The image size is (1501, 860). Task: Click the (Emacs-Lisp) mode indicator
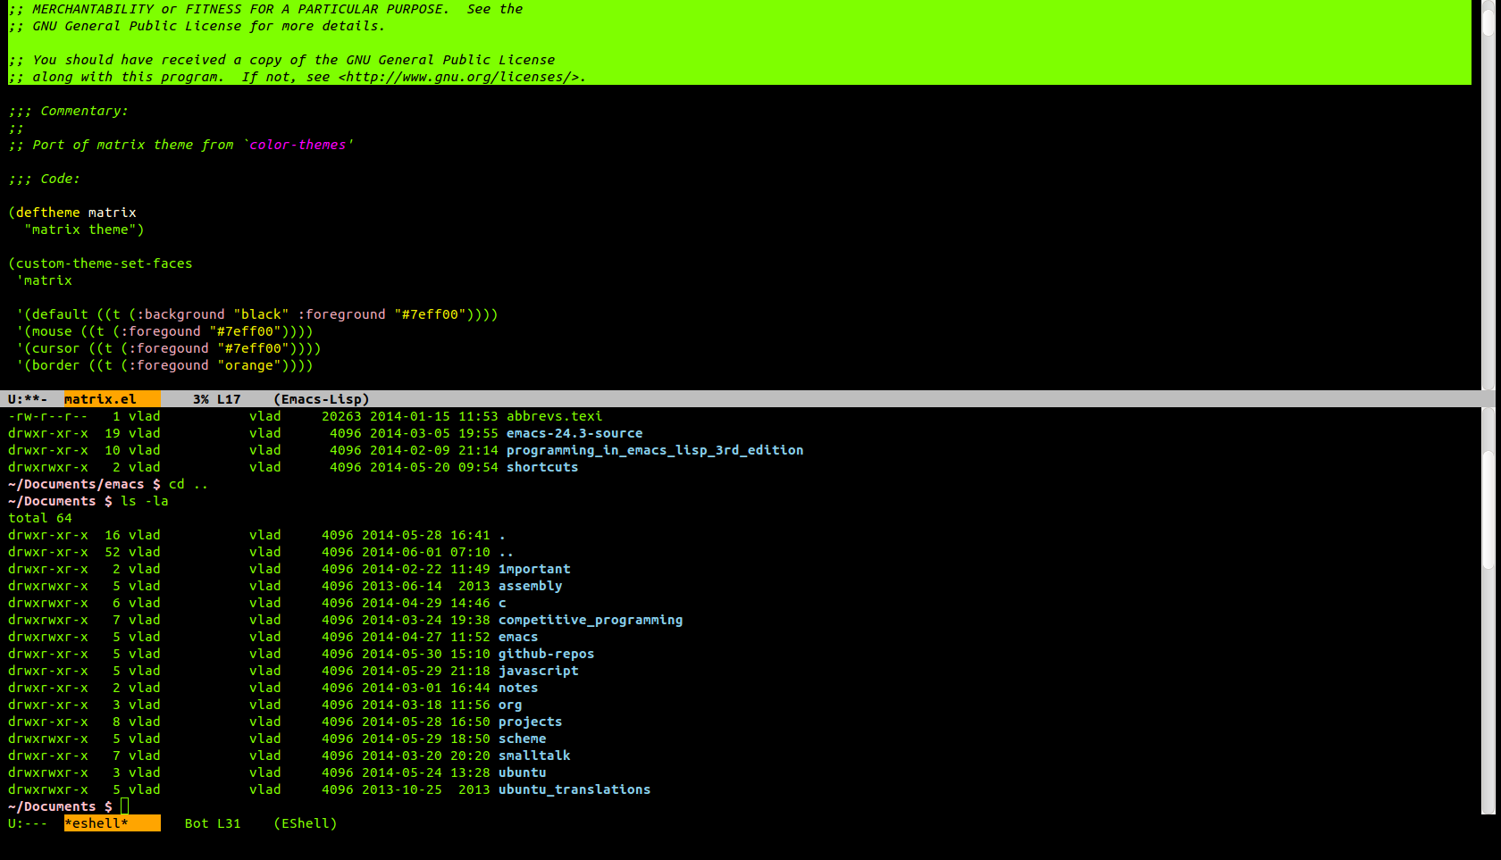click(322, 399)
